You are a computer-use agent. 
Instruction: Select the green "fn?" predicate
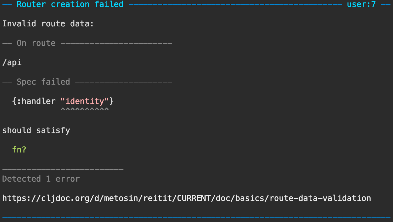coord(19,150)
